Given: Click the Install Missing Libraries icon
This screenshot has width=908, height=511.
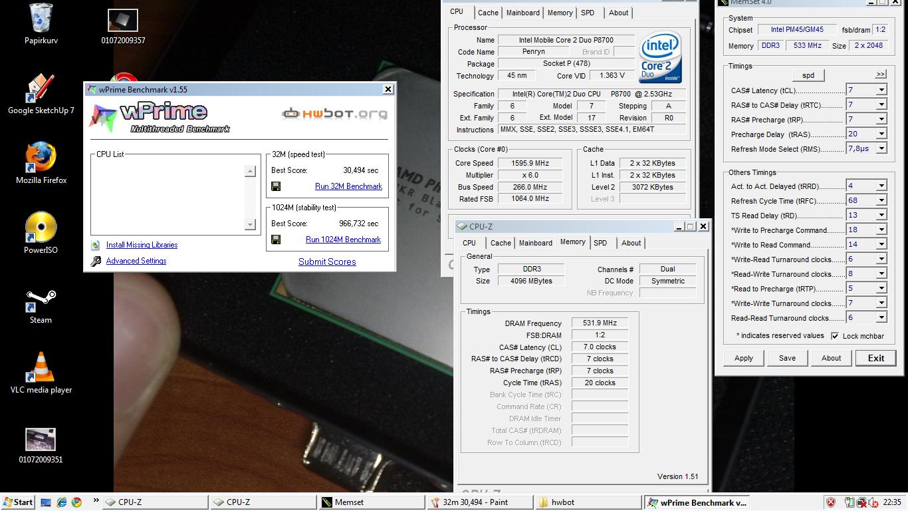Looking at the screenshot, I should tap(96, 245).
